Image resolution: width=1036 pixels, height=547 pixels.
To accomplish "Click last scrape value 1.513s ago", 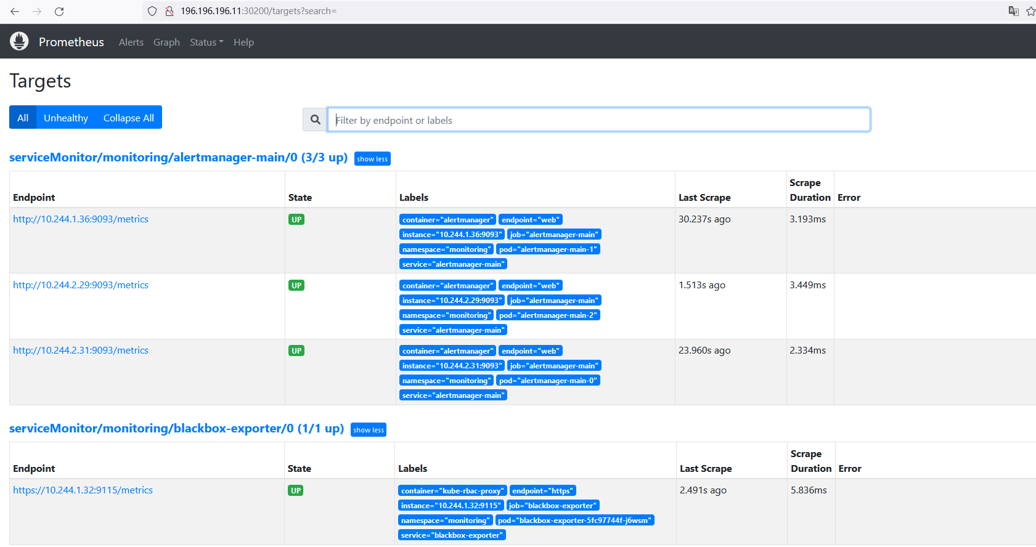I will 702,285.
